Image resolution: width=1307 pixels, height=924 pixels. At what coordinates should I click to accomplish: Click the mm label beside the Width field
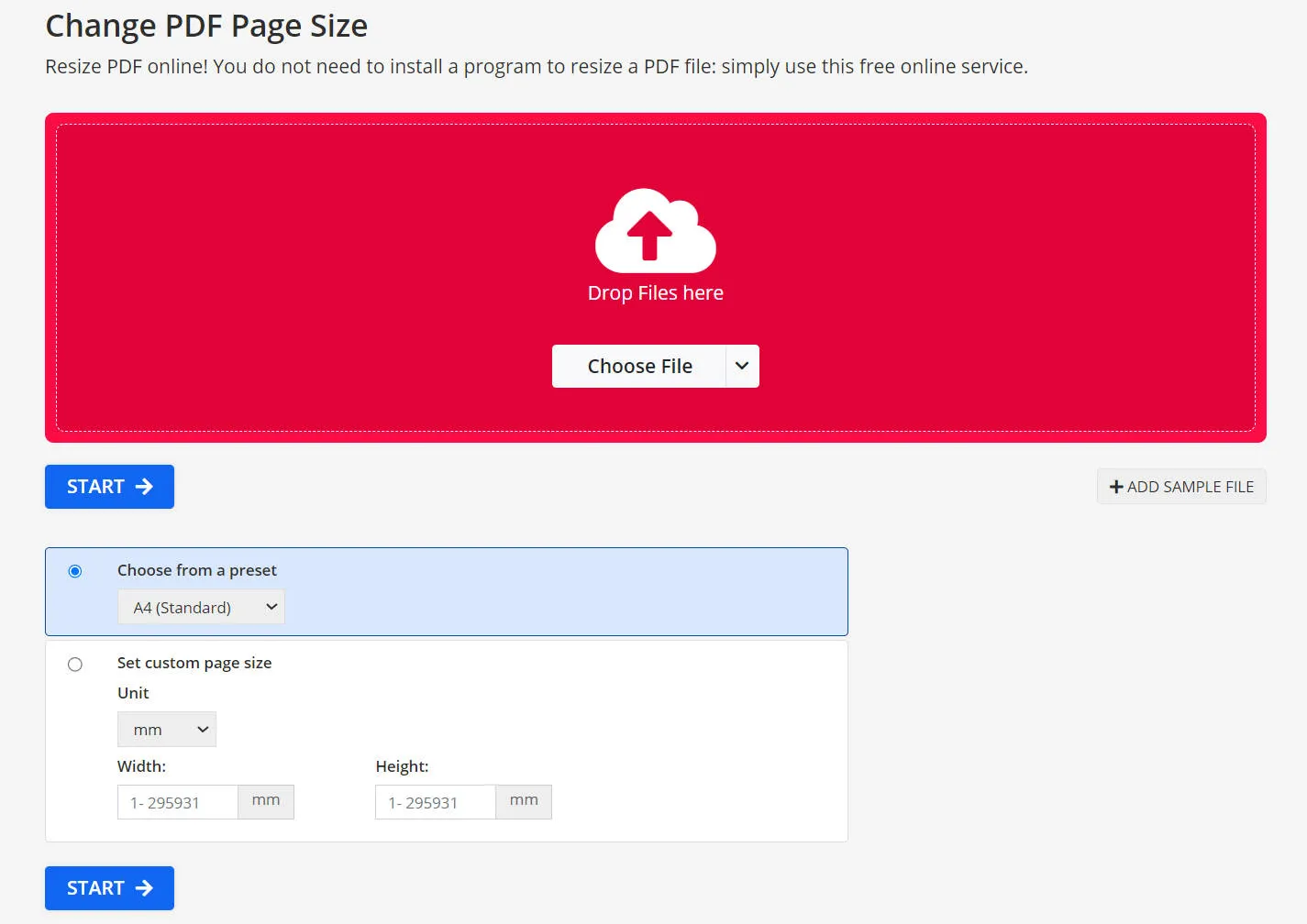click(x=265, y=800)
